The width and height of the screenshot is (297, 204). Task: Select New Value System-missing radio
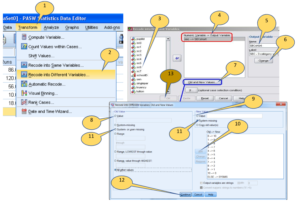click(198, 121)
